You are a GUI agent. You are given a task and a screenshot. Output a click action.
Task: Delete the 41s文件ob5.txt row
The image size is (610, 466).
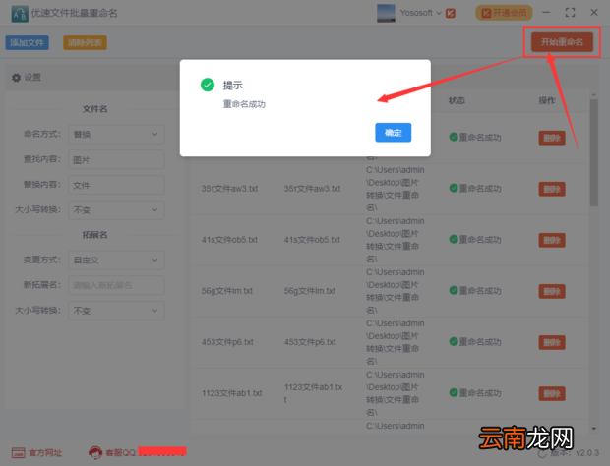(552, 240)
